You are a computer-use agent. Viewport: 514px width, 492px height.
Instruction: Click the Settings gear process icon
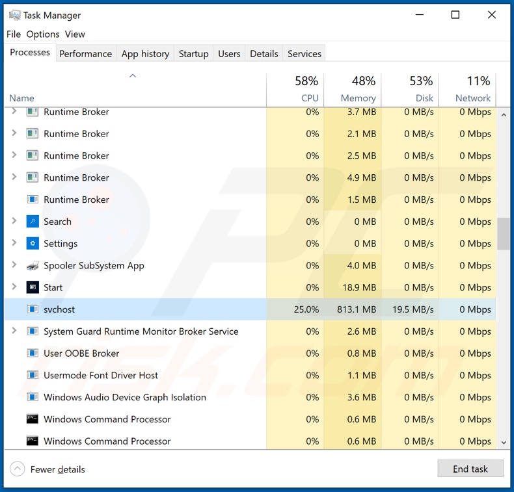(33, 244)
